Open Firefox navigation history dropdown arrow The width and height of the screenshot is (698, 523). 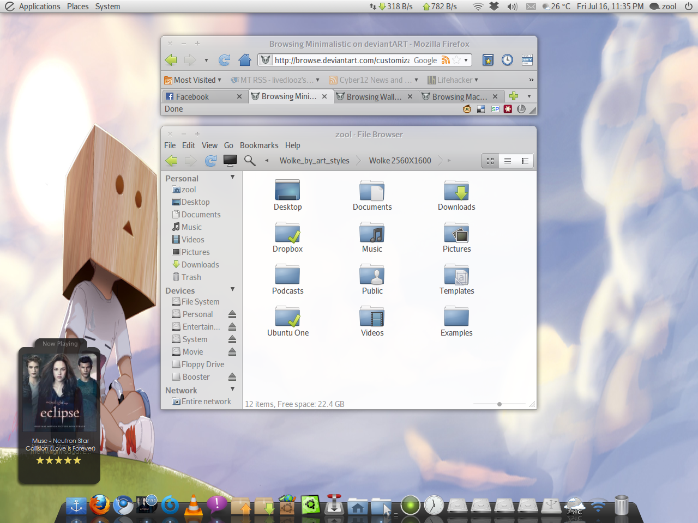(x=206, y=60)
